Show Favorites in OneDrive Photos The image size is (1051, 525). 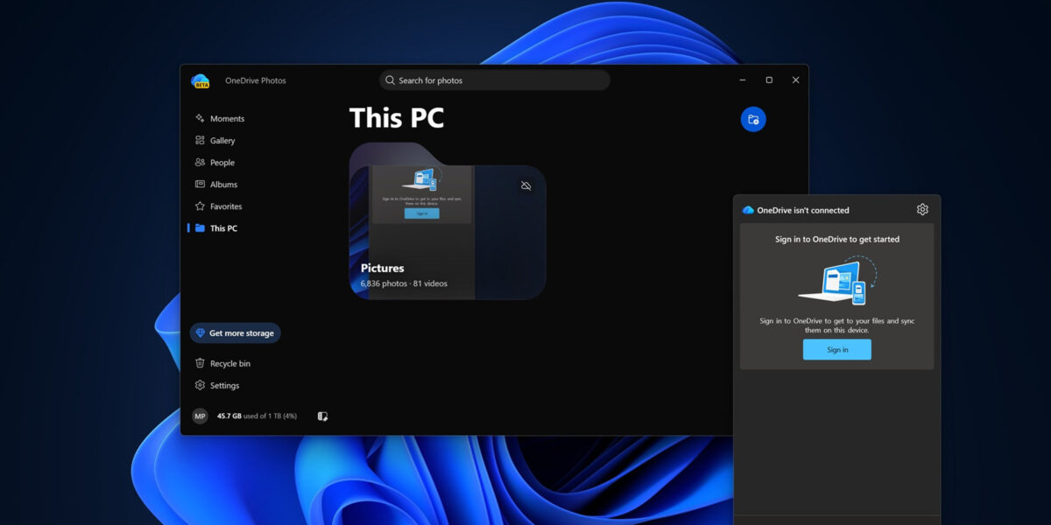tap(218, 206)
